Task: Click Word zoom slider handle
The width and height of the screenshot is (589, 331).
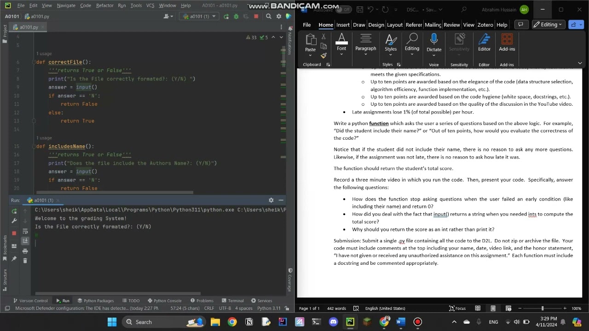Action: [x=542, y=308]
